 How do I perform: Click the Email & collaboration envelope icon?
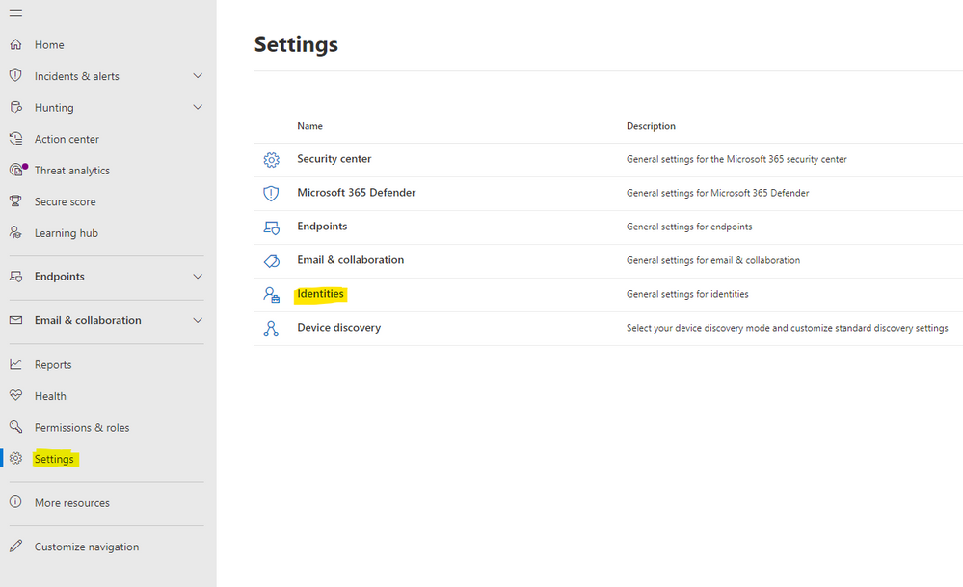click(x=16, y=320)
